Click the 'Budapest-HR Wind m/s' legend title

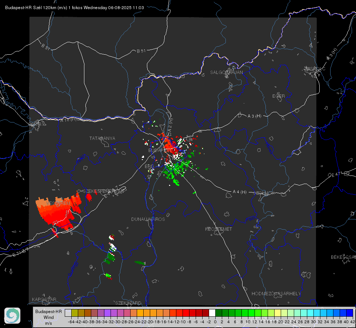click(x=48, y=317)
